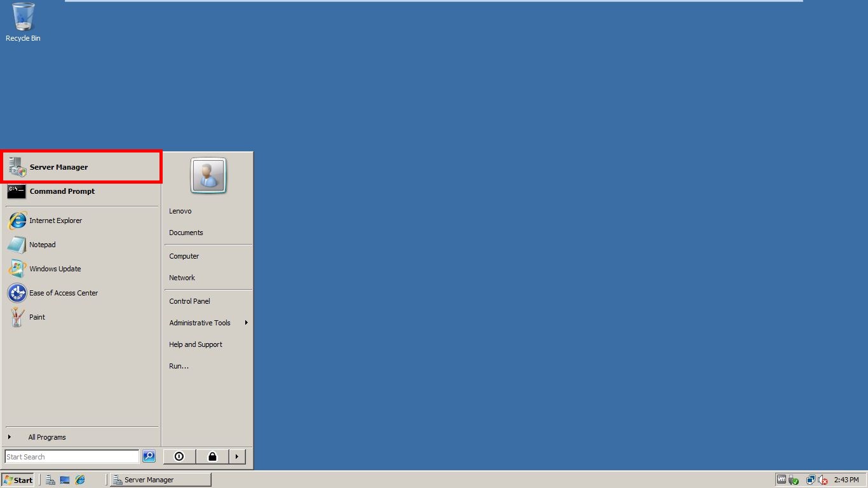The image size is (868, 488).
Task: Lock the computer with the padlock button
Action: coord(212,456)
